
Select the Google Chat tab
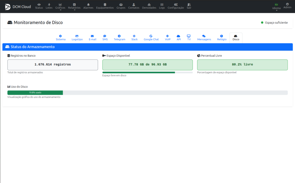click(x=151, y=38)
